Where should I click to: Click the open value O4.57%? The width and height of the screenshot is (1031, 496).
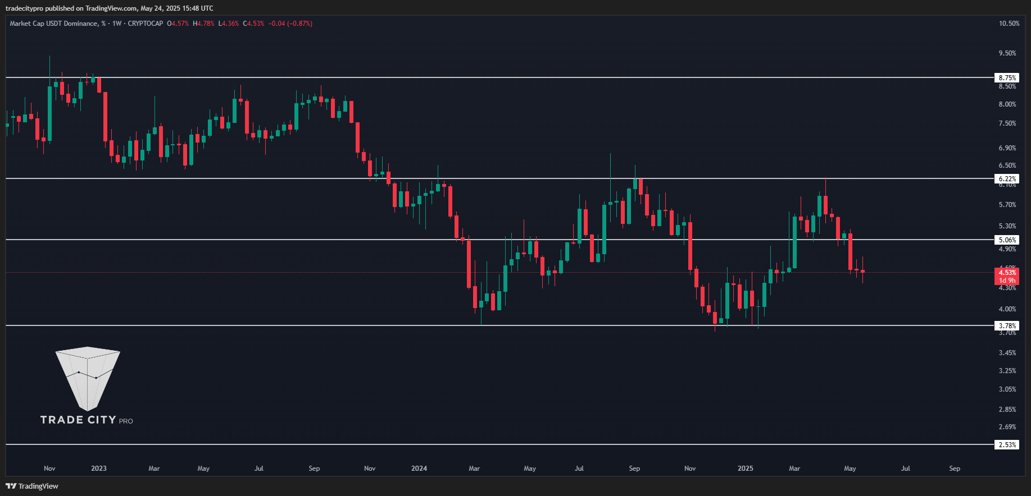178,24
